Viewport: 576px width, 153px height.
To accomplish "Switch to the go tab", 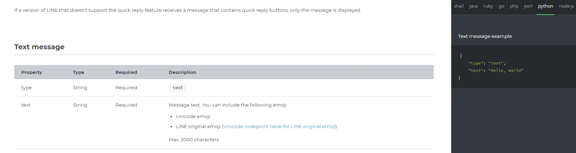I will point(501,6).
